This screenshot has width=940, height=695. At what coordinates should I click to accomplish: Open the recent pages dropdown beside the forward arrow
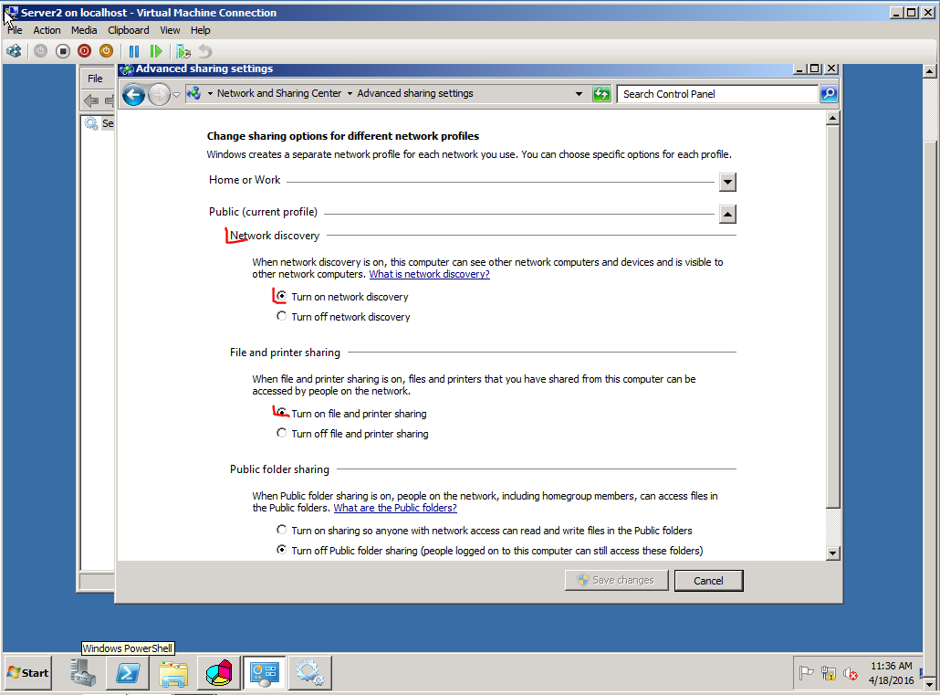[x=176, y=95]
